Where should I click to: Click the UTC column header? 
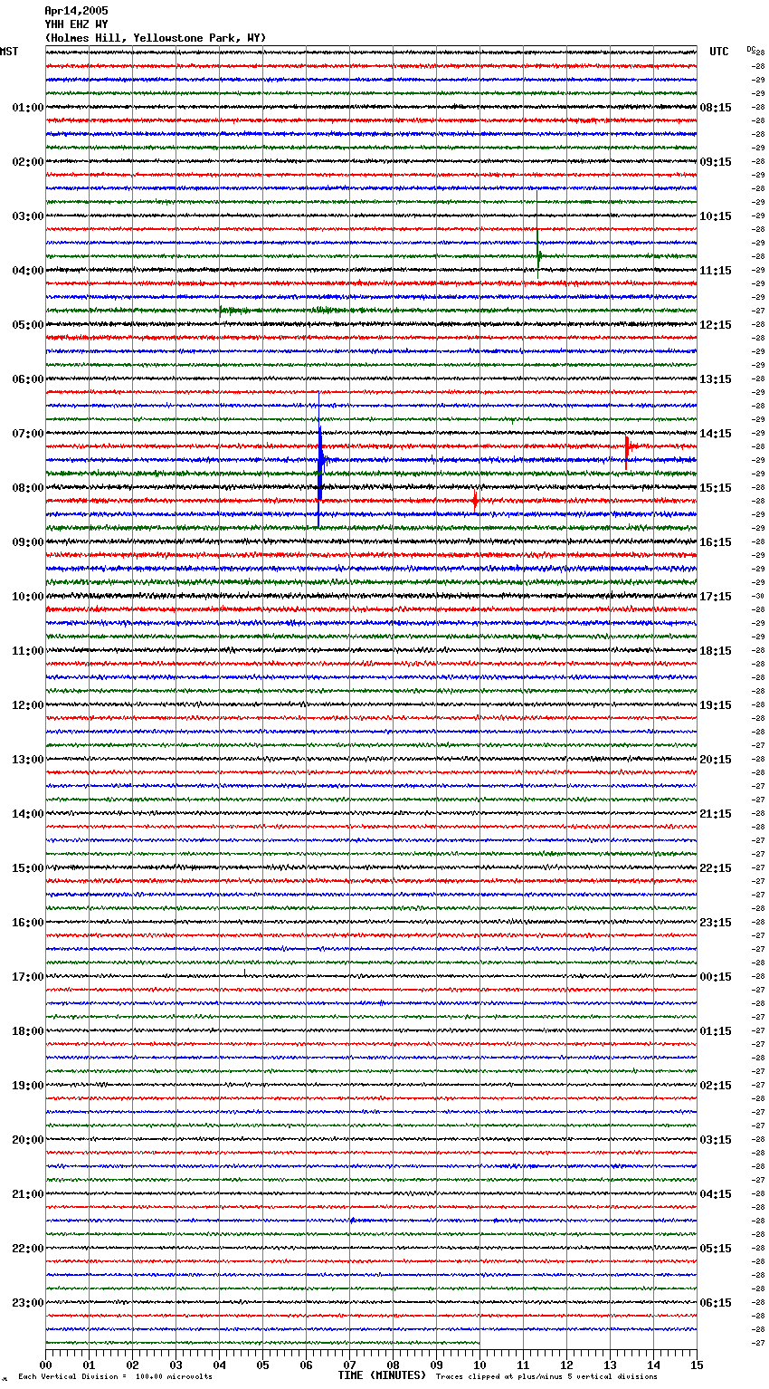point(718,52)
